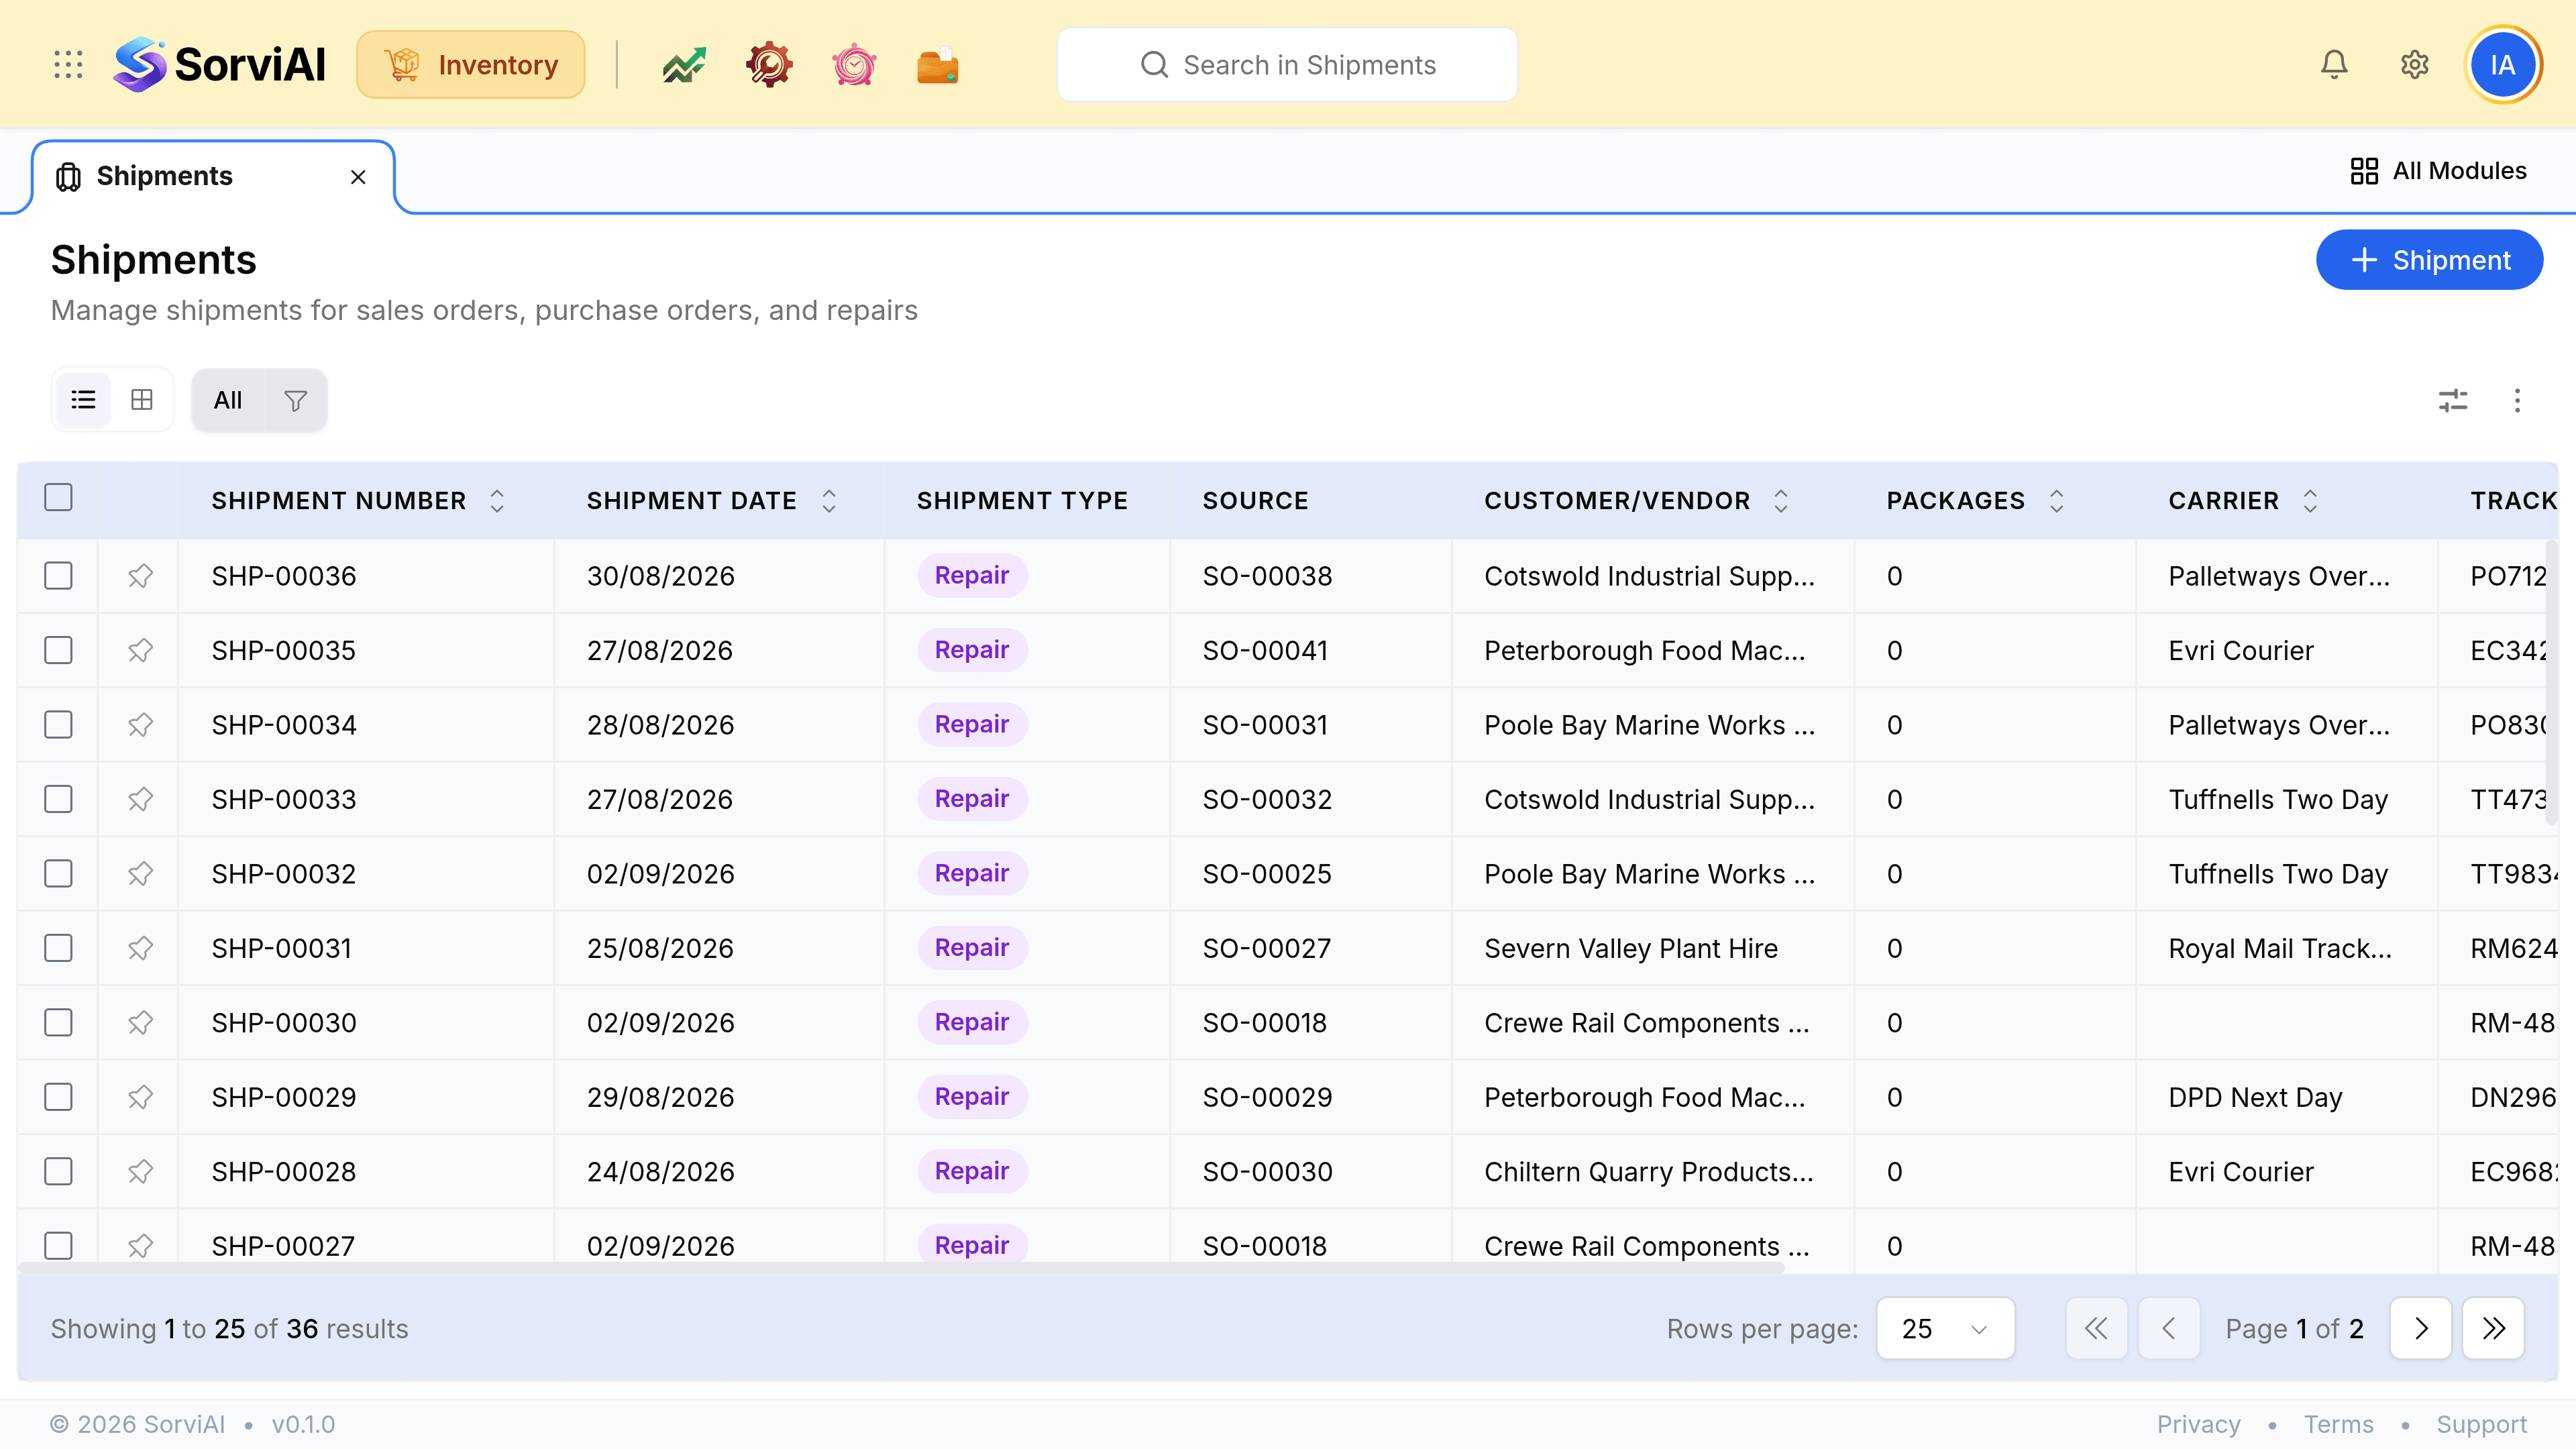Image resolution: width=2576 pixels, height=1449 pixels.
Task: Close the Shipments tab
Action: (x=358, y=178)
